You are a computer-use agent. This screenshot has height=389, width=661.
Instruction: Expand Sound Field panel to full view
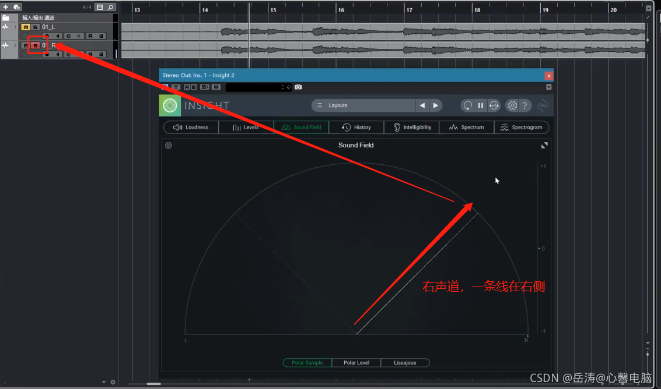pos(544,145)
